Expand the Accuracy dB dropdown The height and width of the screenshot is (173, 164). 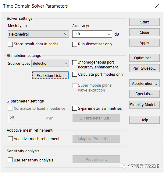tap(92, 34)
